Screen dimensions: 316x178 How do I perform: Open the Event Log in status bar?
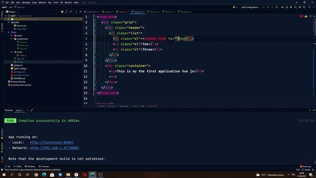click(306, 167)
